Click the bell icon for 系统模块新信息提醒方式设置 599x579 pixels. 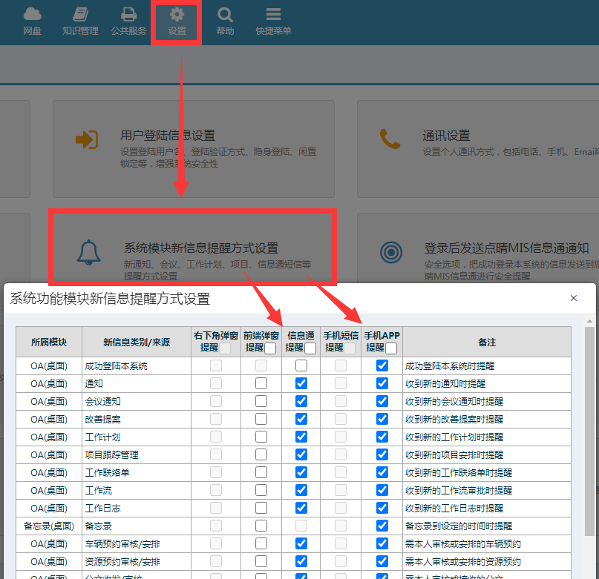[x=88, y=252]
